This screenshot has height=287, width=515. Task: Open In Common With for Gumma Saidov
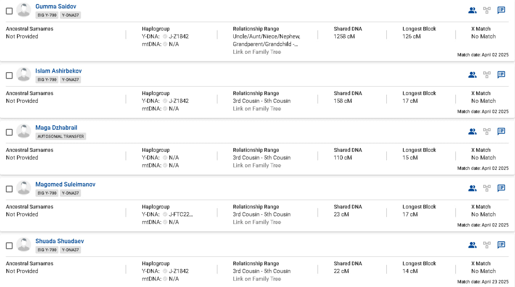coord(472,10)
